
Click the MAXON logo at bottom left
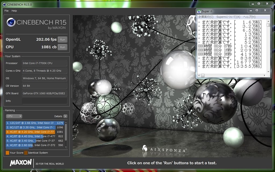point(20,163)
